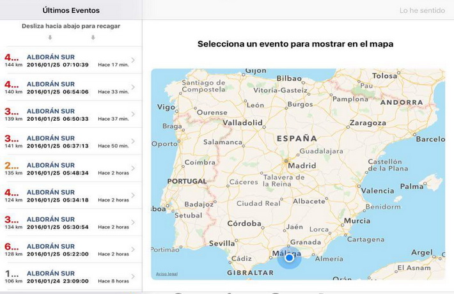Click the Madrid capital marker on the map
The height and width of the screenshot is (294, 454).
click(x=286, y=160)
